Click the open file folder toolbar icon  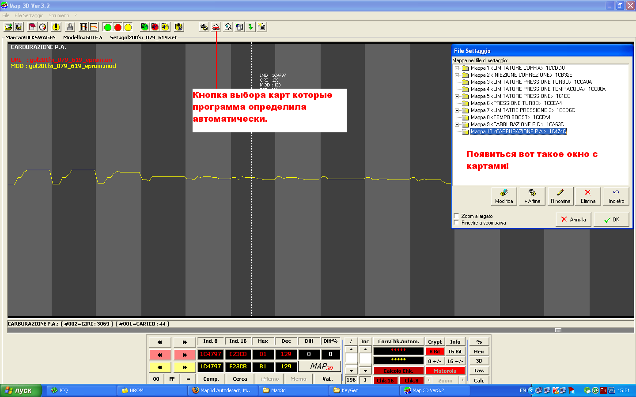point(8,27)
